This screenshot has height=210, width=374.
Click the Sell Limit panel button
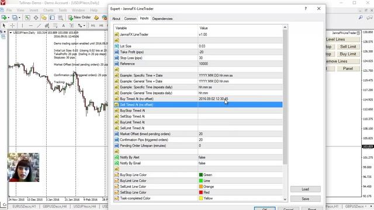coord(348,47)
